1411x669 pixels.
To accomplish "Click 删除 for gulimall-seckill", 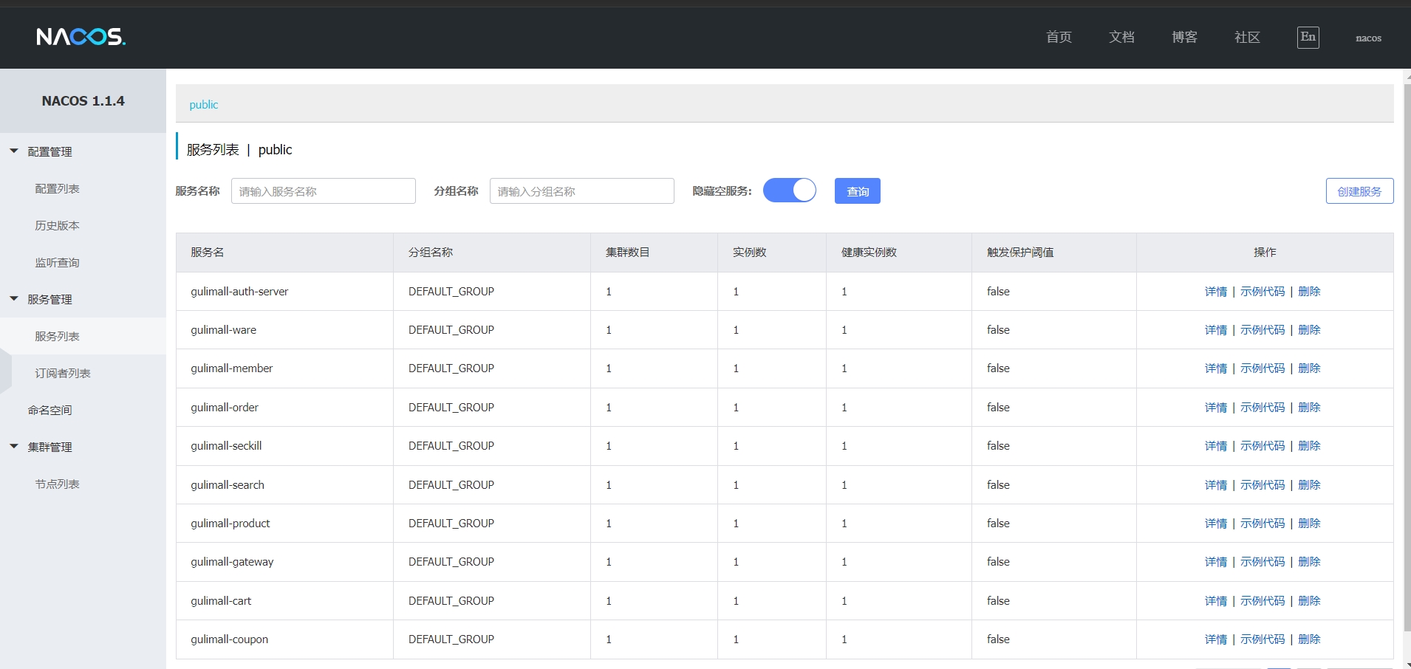I will click(1309, 446).
